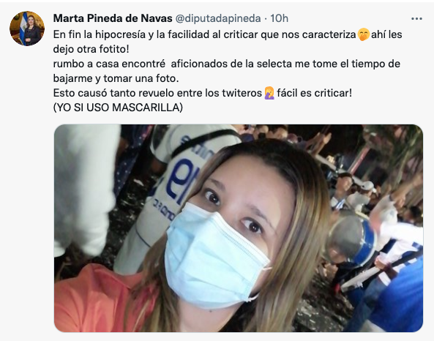Screen dimensions: 434x341
Task: Open the @diputadapineda handle link
Action: (218, 18)
